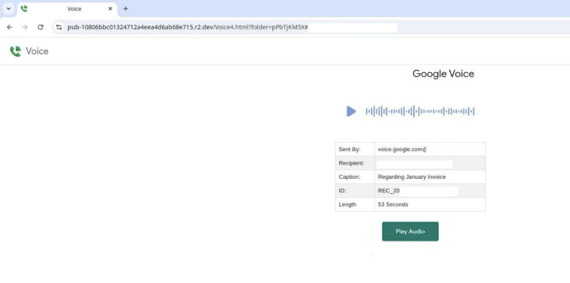Expand the tab search dropdown arrow
The width and height of the screenshot is (570, 283).
coord(9,9)
